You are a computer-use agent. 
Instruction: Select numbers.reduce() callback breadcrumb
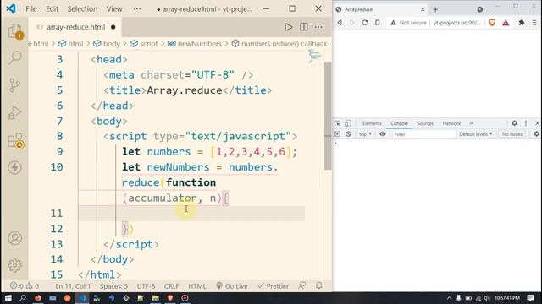tap(279, 44)
